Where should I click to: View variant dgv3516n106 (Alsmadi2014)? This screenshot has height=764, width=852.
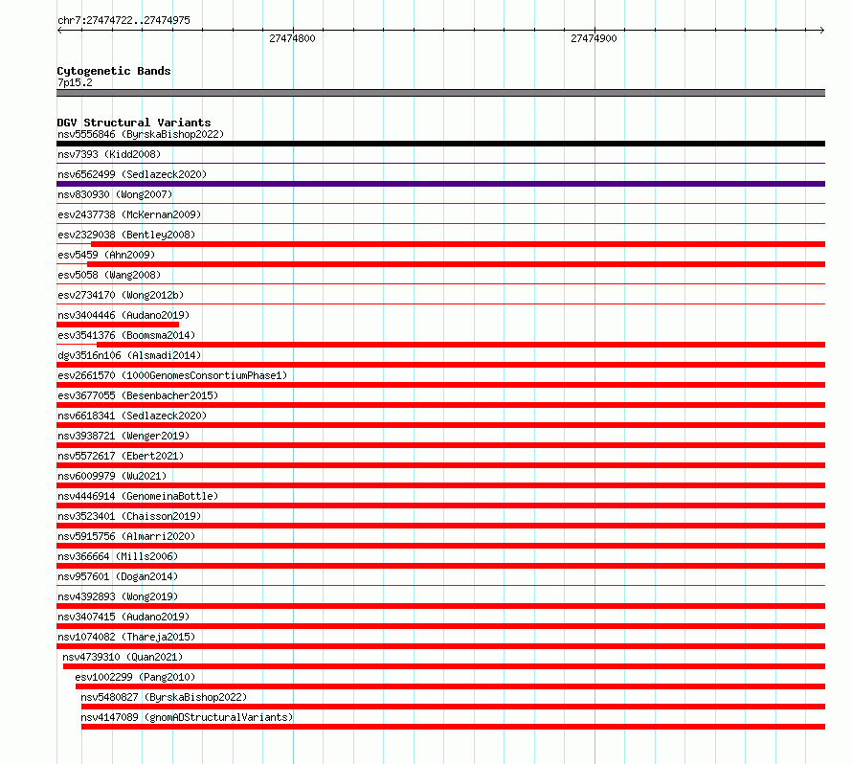click(x=129, y=355)
